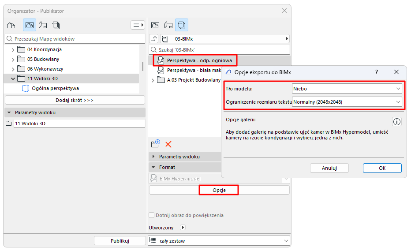Select the 05 Budowlany folder row
Image resolution: width=411 pixels, height=251 pixels.
[x=71, y=59]
